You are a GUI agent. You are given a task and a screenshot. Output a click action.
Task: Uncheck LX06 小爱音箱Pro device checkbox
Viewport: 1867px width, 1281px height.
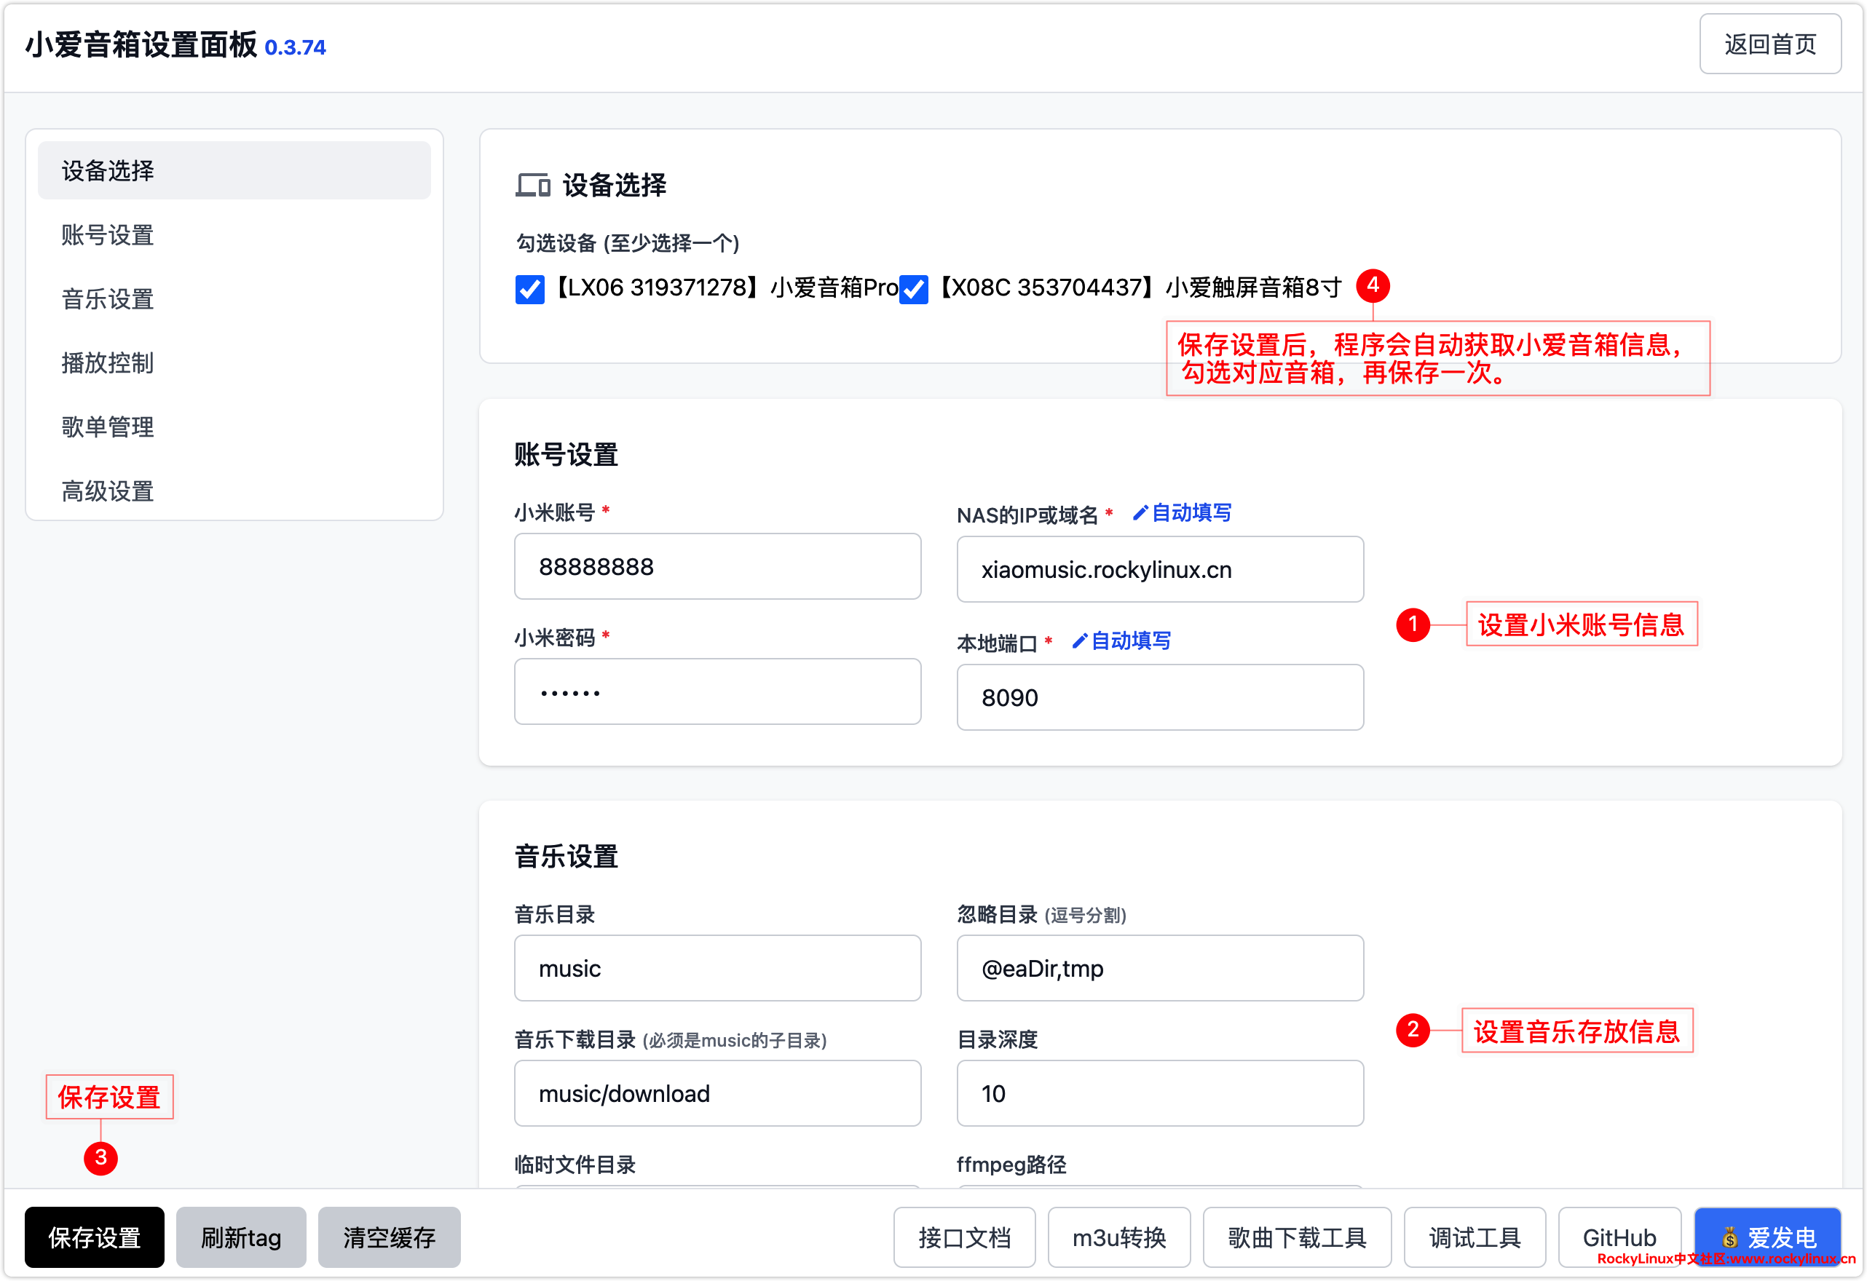530,289
